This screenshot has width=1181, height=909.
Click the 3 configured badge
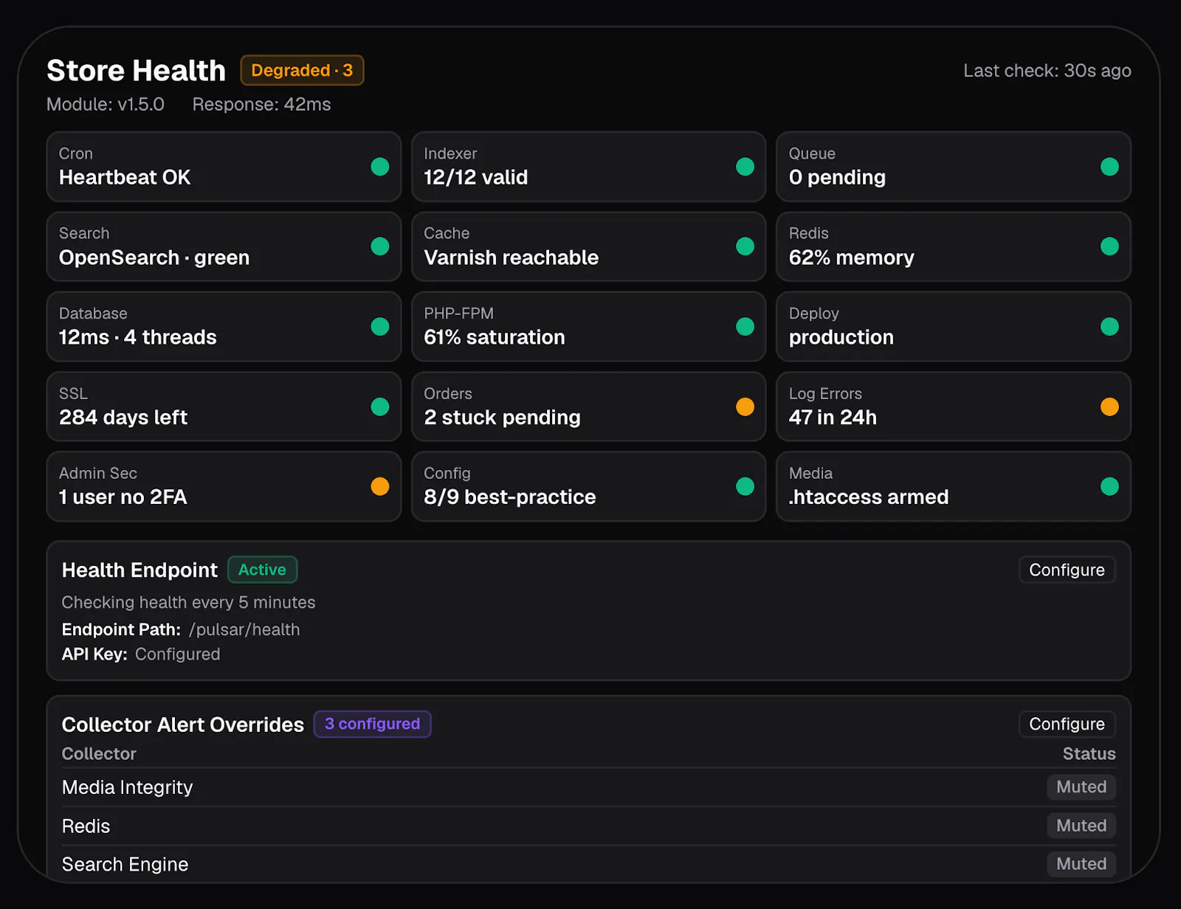(x=372, y=724)
